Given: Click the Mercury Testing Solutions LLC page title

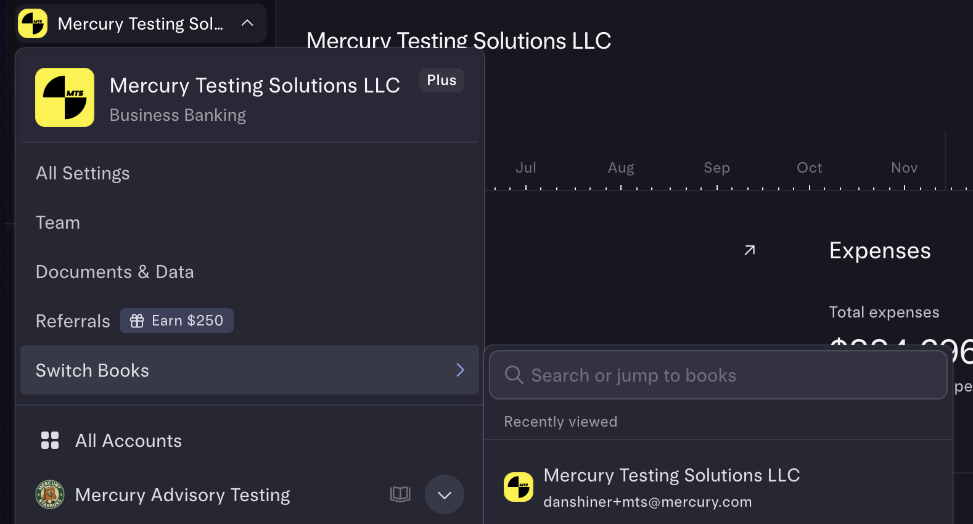Looking at the screenshot, I should coord(459,41).
